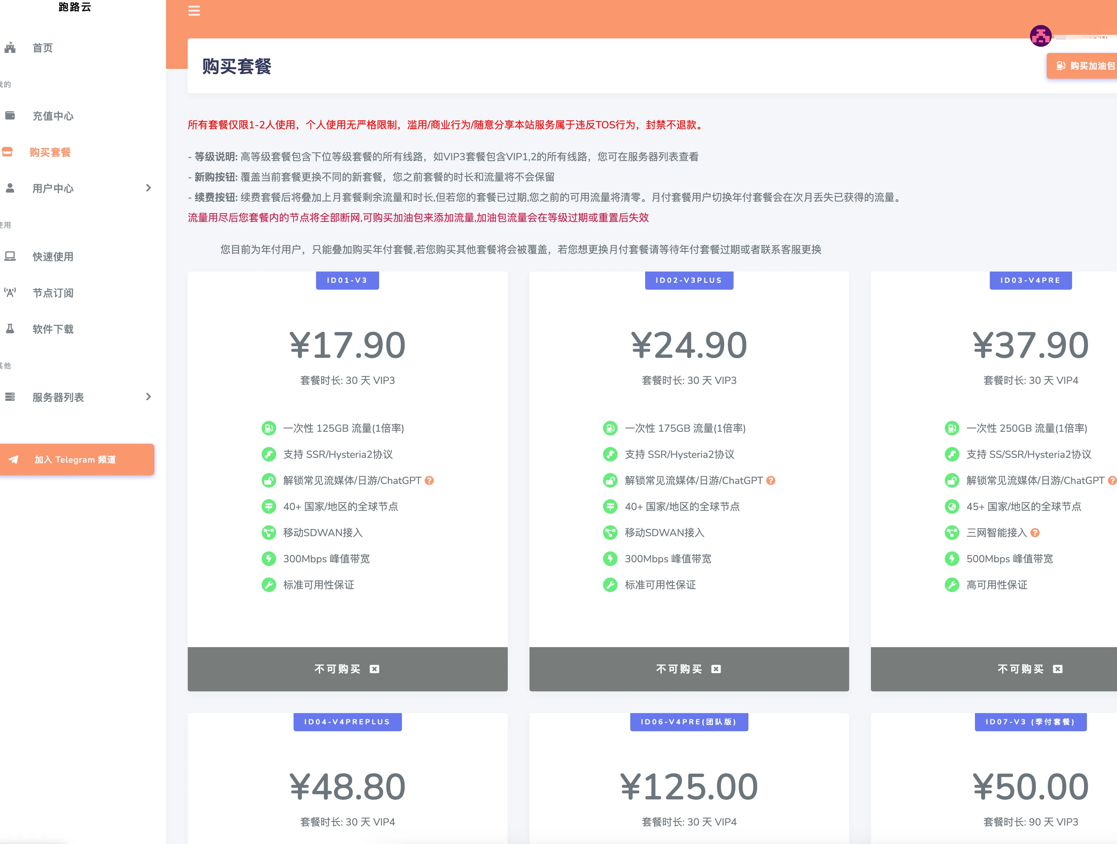Expand 服务器列表 submenu chevron
The height and width of the screenshot is (844, 1117).
149,397
